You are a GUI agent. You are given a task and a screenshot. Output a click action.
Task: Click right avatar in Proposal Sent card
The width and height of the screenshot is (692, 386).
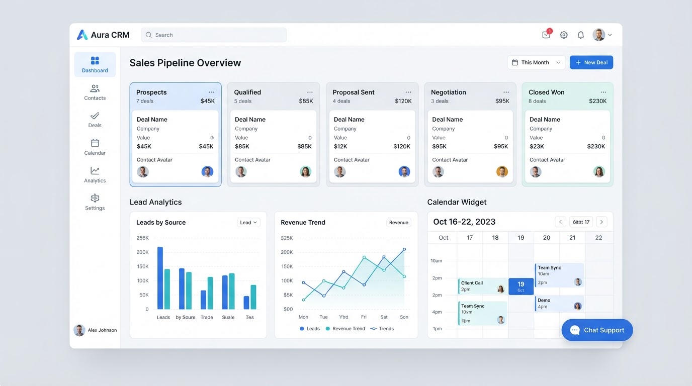click(x=404, y=172)
